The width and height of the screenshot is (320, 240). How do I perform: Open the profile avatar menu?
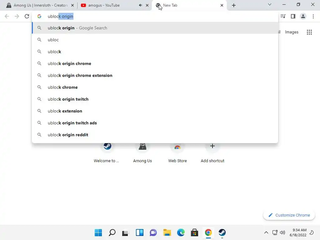click(x=303, y=16)
